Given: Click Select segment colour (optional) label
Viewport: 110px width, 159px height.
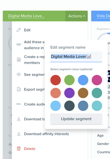Looking at the screenshot, I should pyautogui.click(x=71, y=69).
